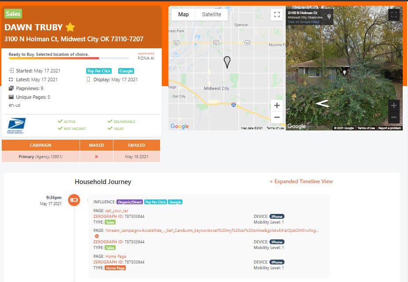408x282 pixels.
Task: Click the Ready to Buy progress bar
Action: [69, 58]
